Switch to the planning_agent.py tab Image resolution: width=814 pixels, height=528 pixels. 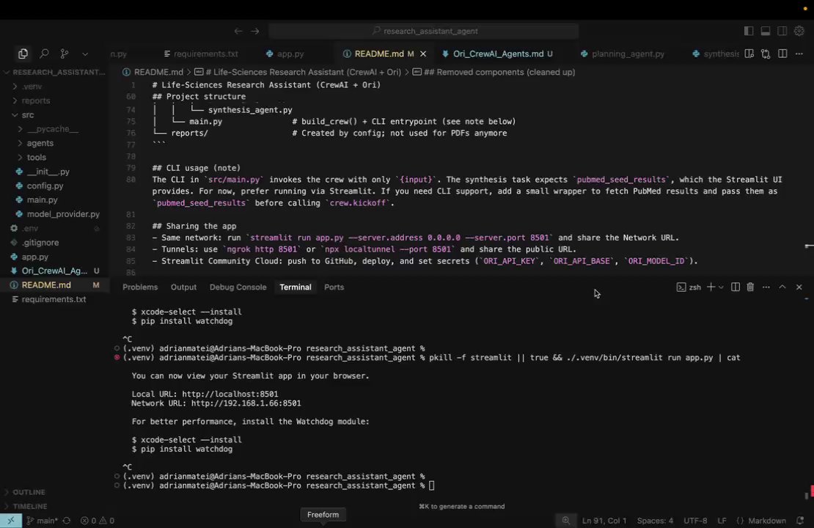(x=623, y=54)
